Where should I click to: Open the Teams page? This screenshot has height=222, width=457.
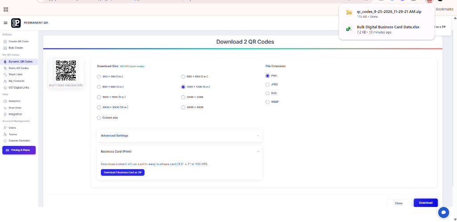click(13, 134)
